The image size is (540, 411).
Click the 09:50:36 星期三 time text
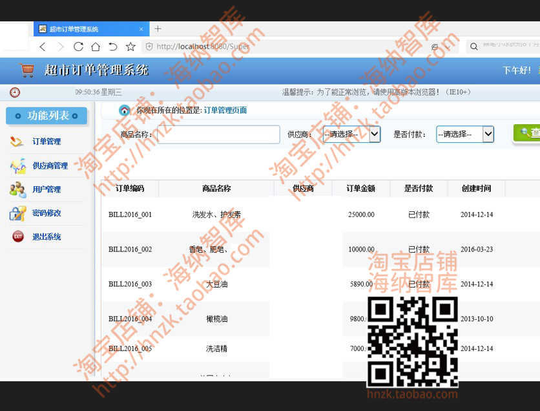(x=98, y=92)
